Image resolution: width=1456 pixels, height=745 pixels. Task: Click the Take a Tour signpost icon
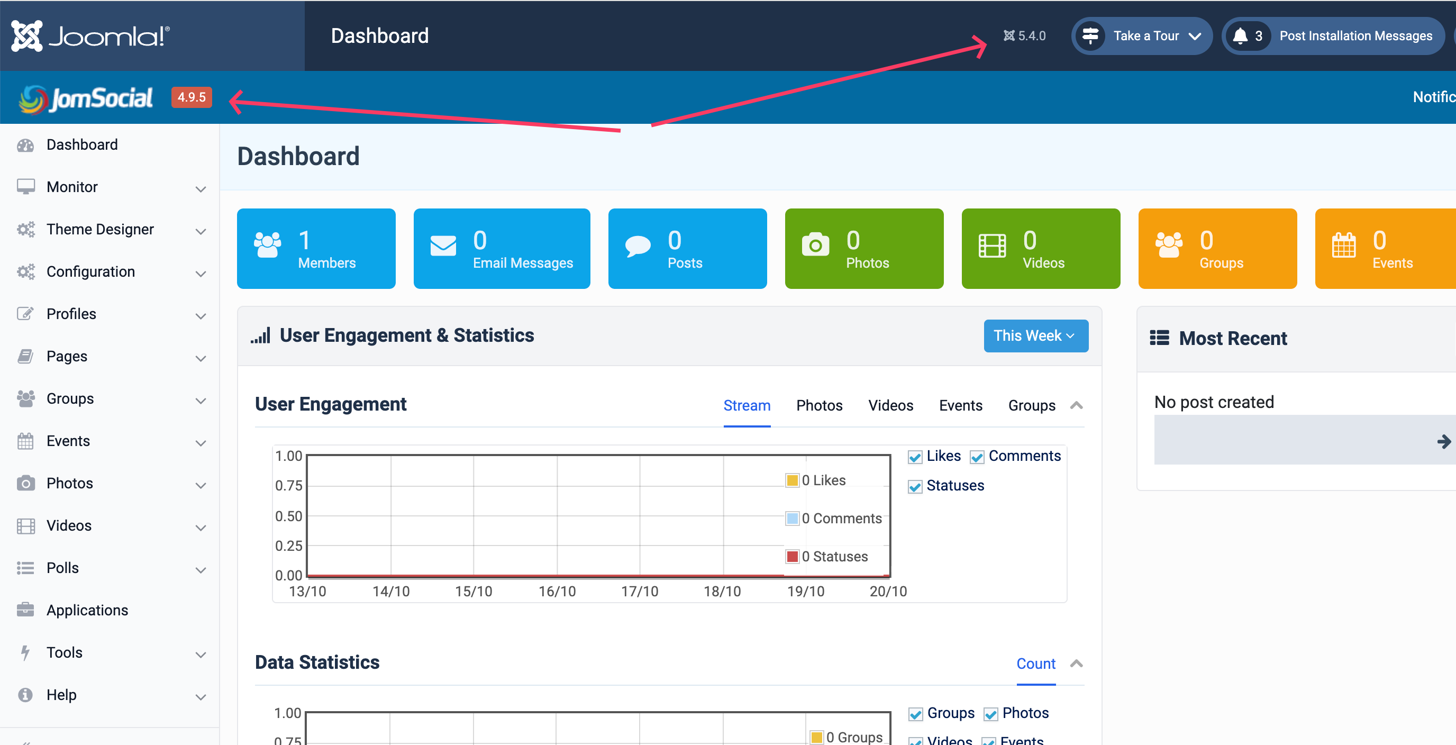[1090, 35]
